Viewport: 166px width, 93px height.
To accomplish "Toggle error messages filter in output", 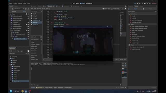I will pyautogui.click(x=124, y=71).
